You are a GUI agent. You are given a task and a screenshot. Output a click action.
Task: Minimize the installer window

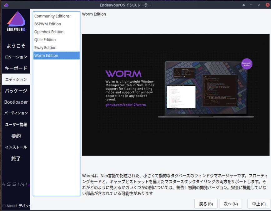(x=251, y=5)
